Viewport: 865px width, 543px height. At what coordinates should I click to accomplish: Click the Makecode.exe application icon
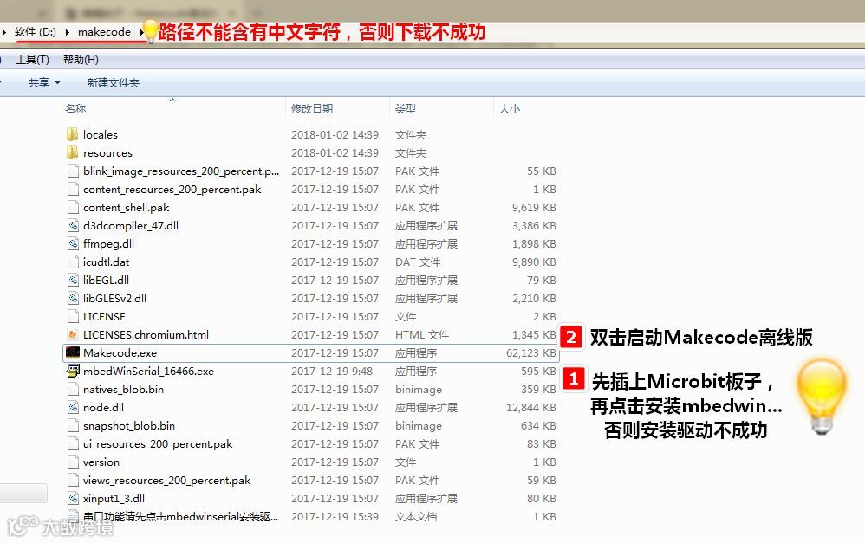pyautogui.click(x=73, y=352)
